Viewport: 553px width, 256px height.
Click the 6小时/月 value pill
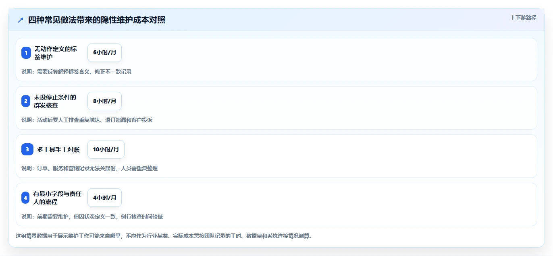[104, 53]
